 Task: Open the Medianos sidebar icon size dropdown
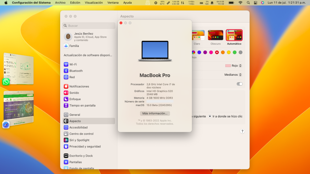233,75
